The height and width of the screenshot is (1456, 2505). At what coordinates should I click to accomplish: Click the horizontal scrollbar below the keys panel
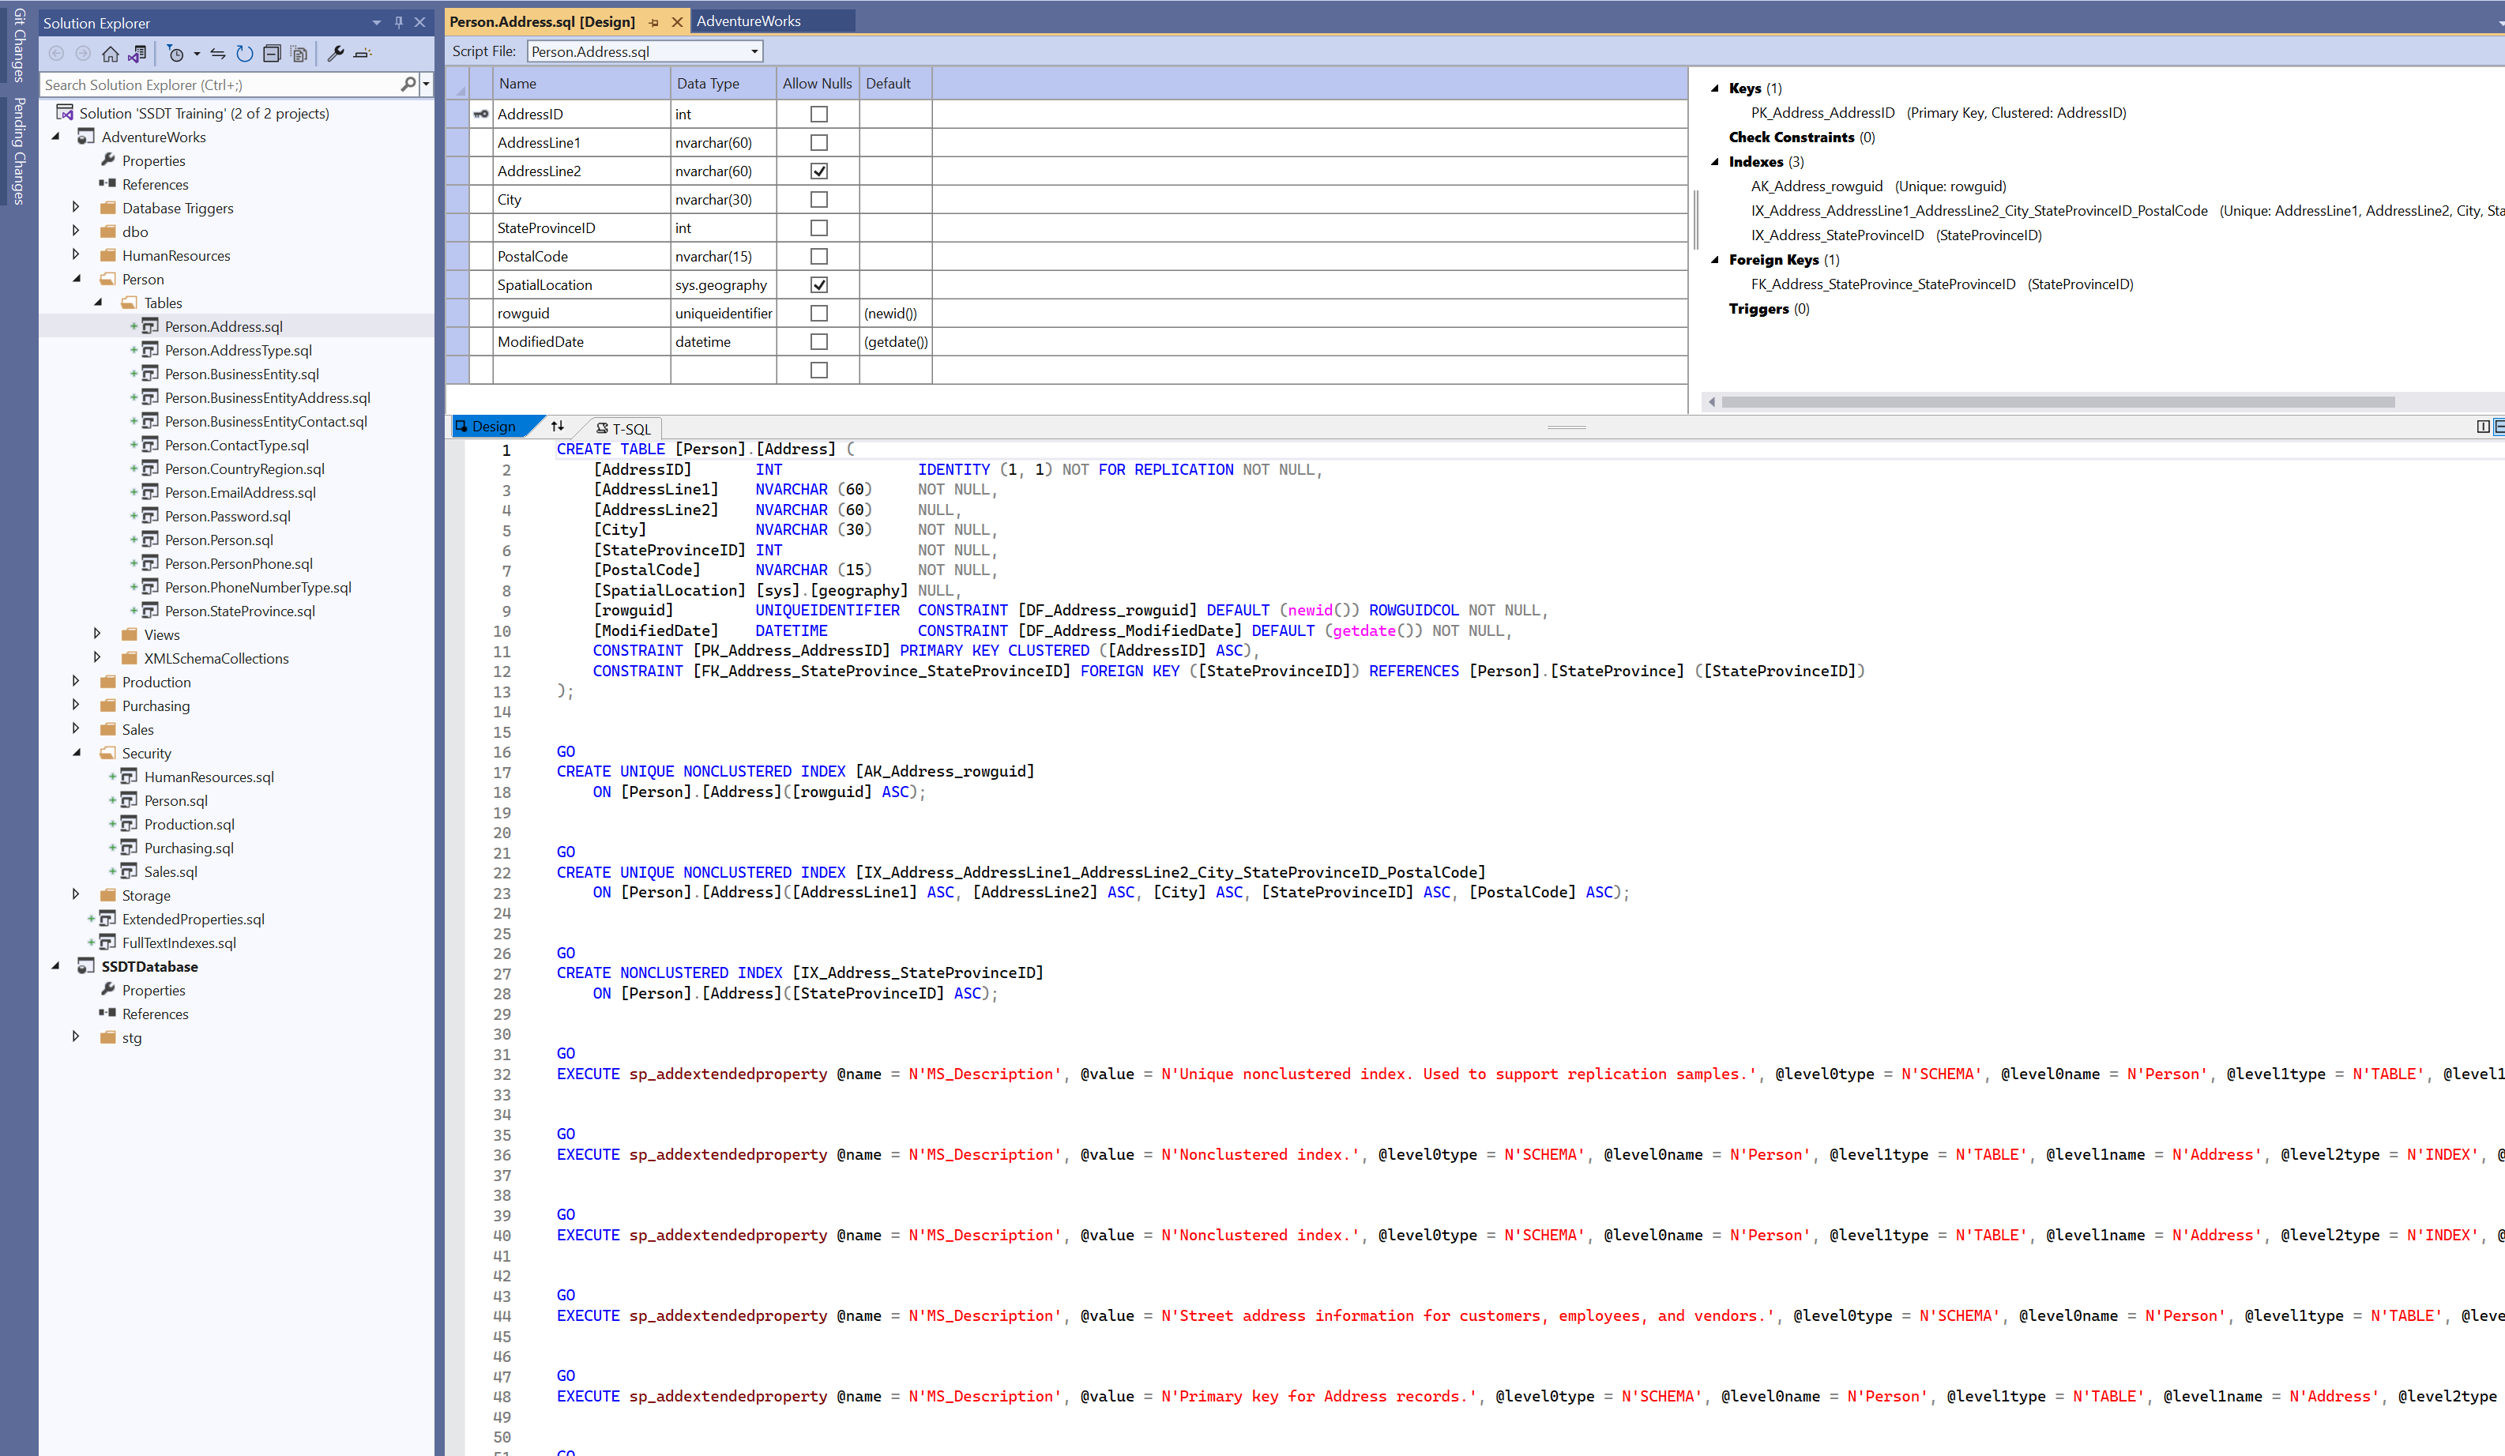tap(2058, 402)
